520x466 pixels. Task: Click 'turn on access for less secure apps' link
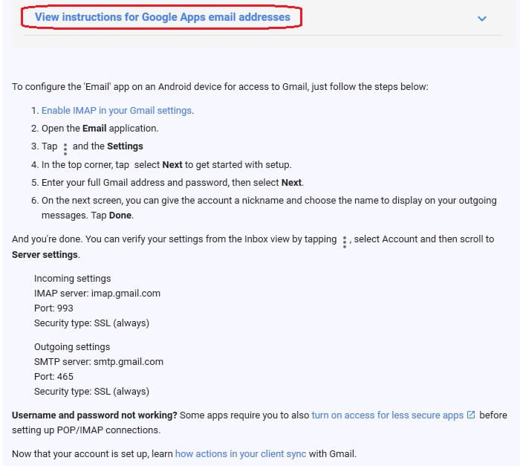387,415
